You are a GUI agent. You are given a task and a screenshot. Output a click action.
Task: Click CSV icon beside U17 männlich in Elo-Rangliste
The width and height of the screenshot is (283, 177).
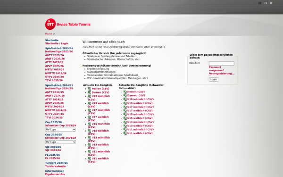coord(89,110)
